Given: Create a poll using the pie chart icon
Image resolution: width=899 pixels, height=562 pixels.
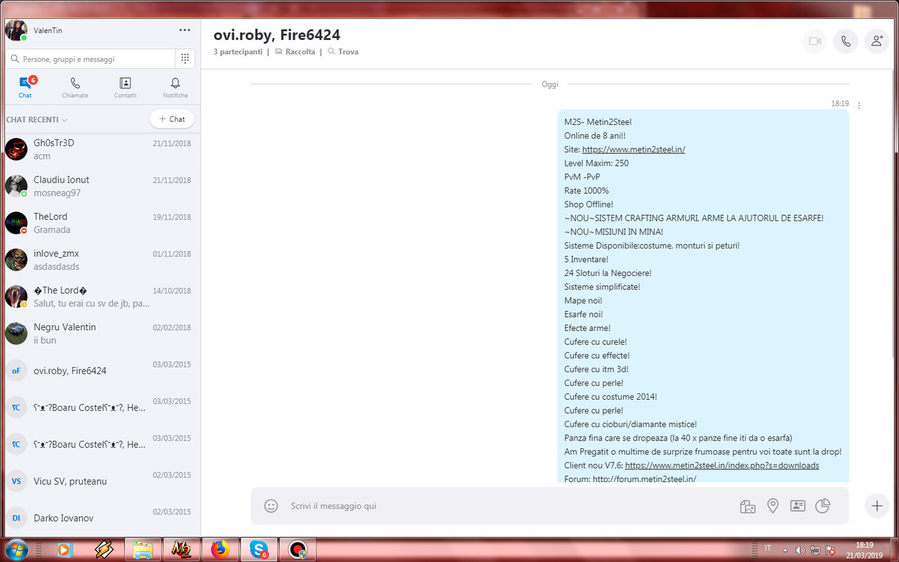Looking at the screenshot, I should pyautogui.click(x=822, y=506).
